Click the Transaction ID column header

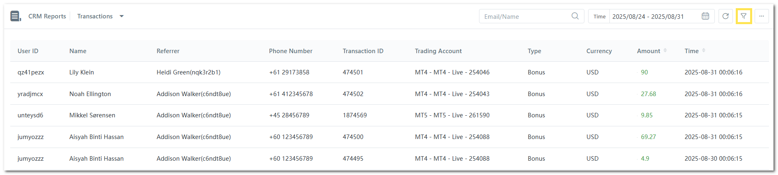coord(363,51)
